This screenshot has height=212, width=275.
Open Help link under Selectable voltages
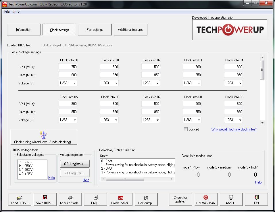pyautogui.click(x=51, y=178)
